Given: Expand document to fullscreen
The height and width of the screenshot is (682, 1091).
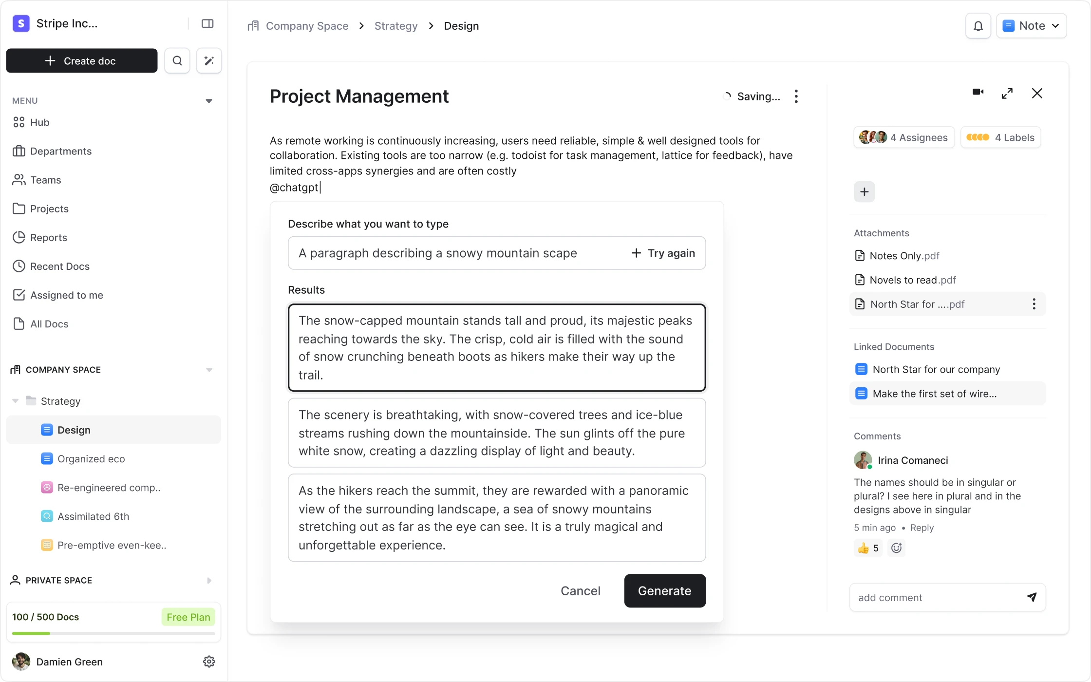Looking at the screenshot, I should click(x=1007, y=94).
